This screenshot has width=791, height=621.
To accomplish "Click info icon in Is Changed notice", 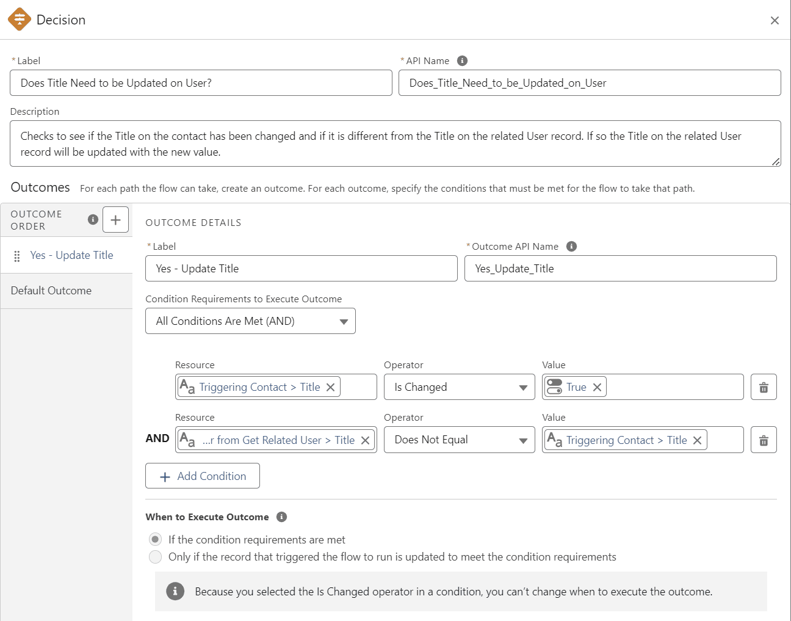I will coord(175,591).
